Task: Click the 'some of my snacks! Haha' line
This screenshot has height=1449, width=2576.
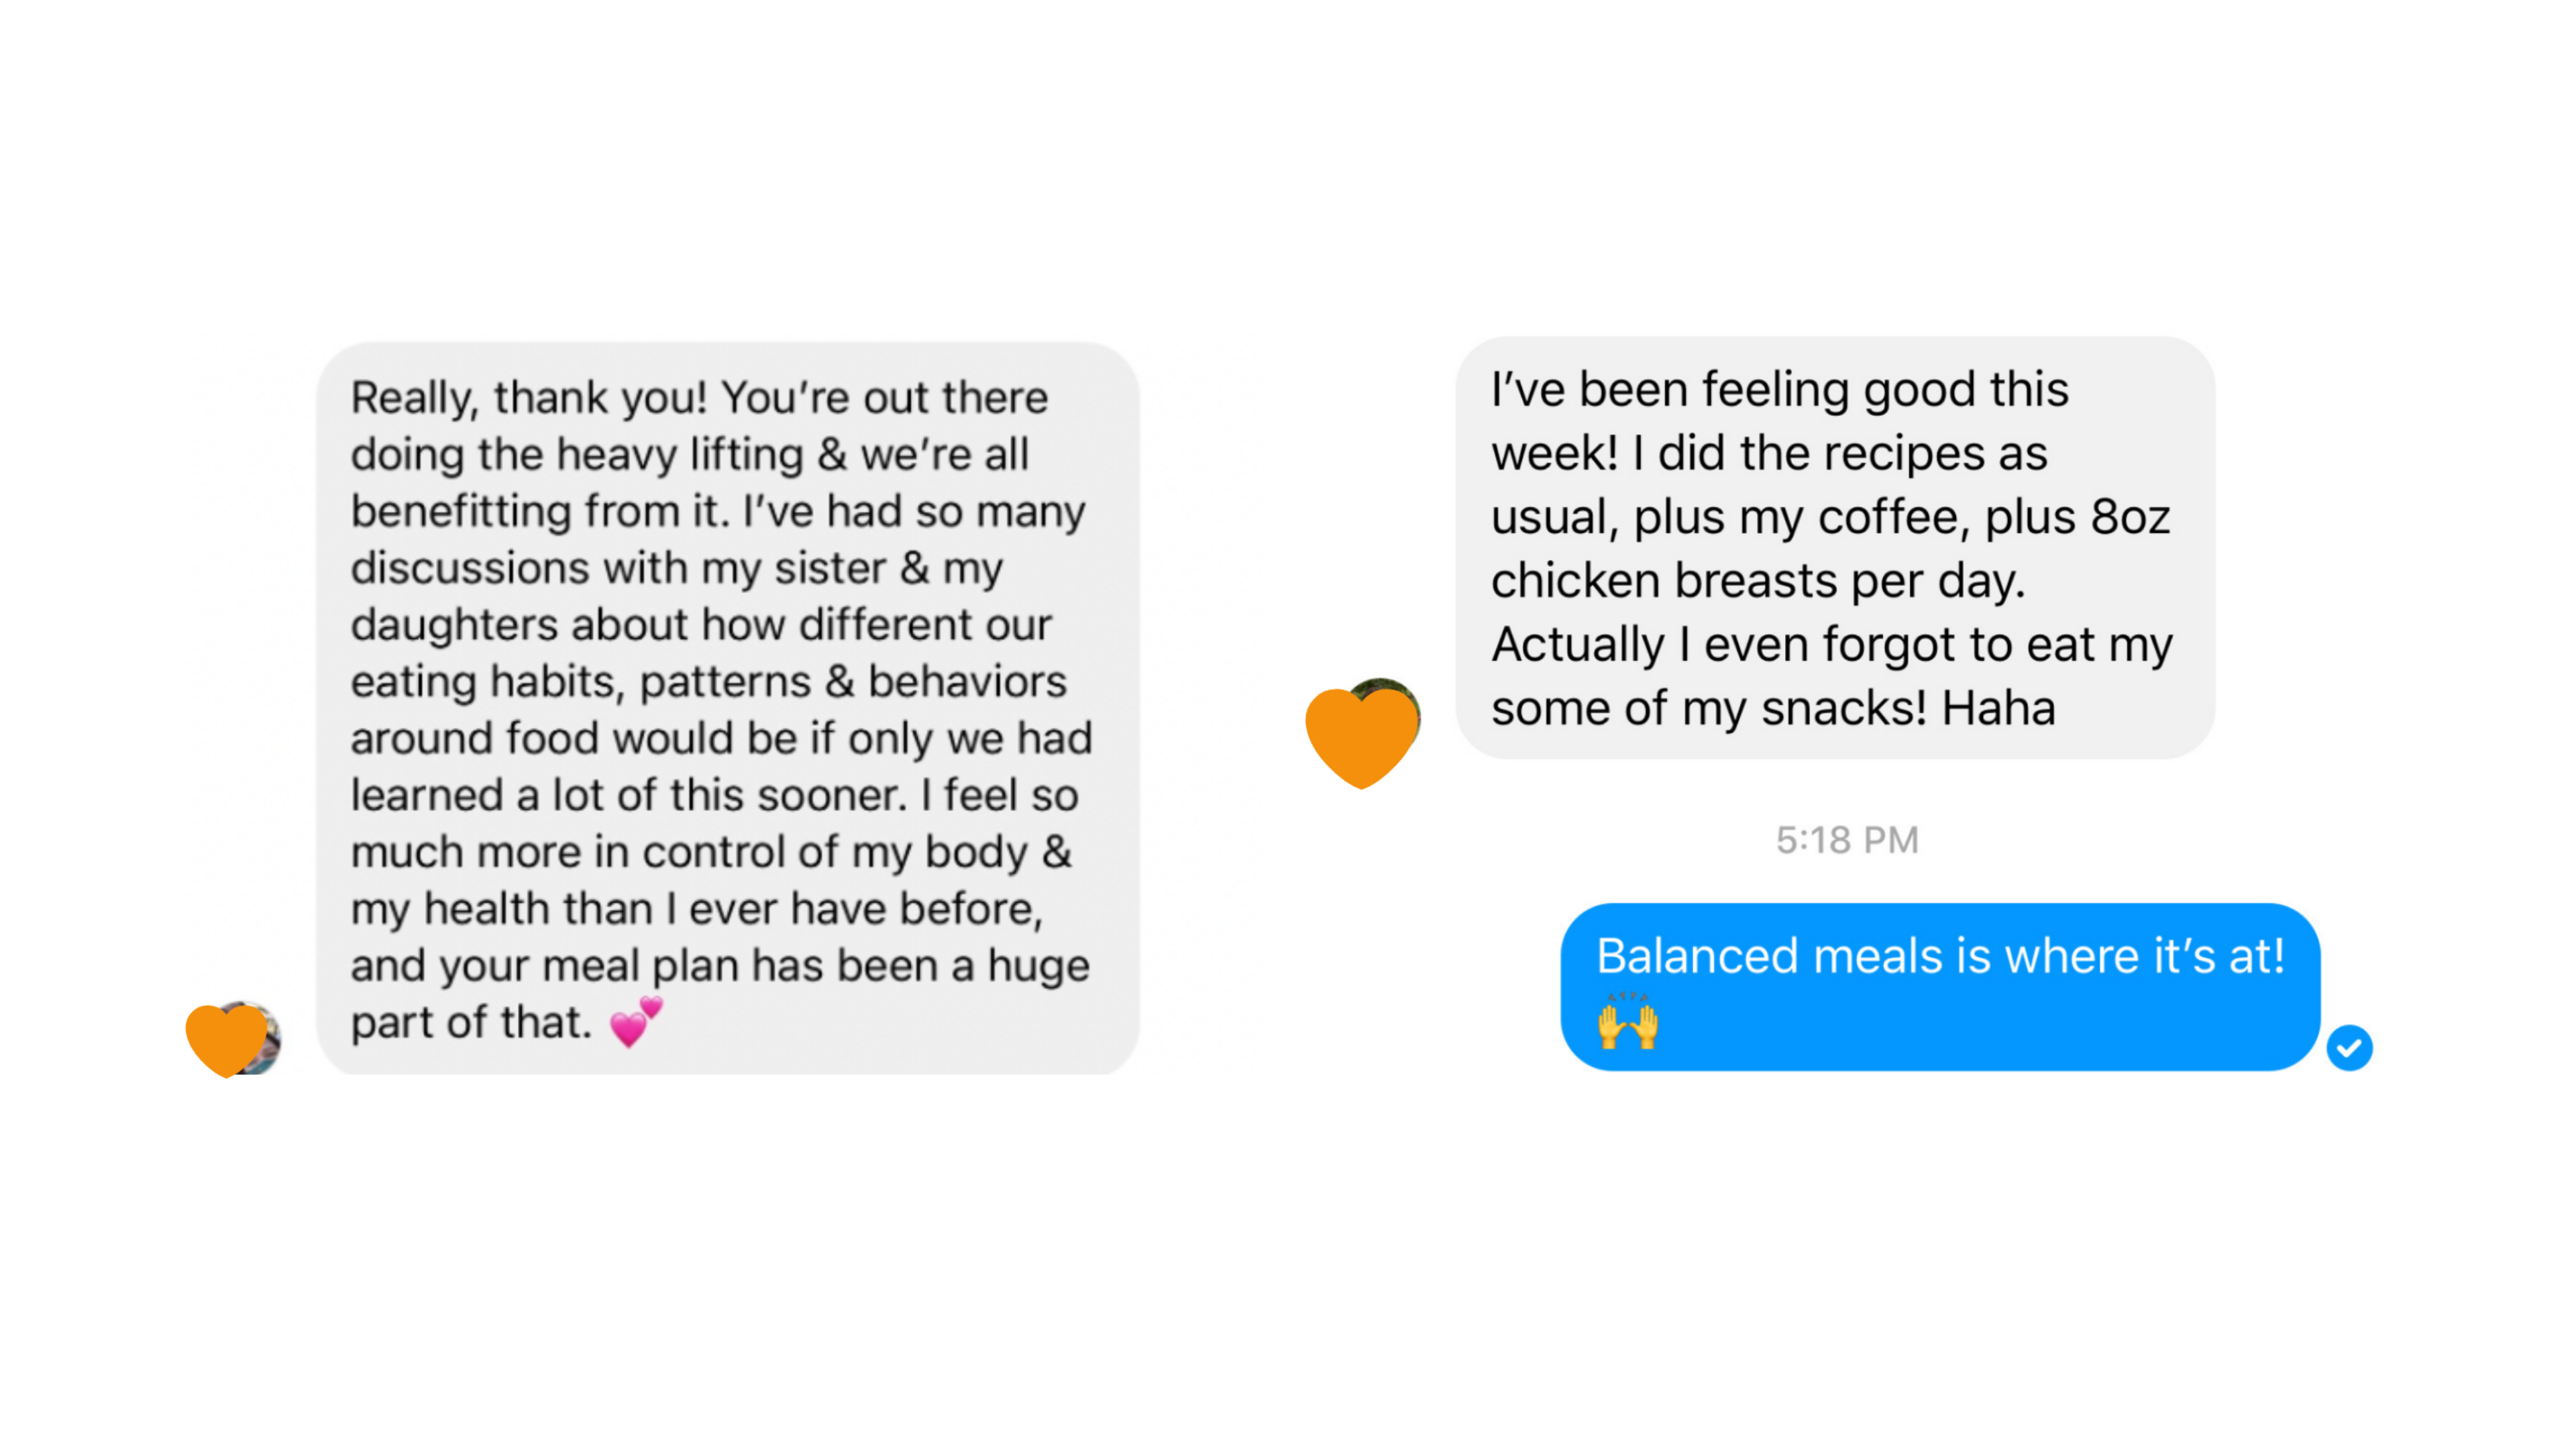Action: 1773,708
